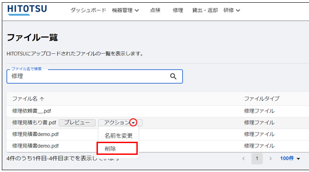309x172 pixels.
Task: Open the 点検 page
Action: (155, 10)
